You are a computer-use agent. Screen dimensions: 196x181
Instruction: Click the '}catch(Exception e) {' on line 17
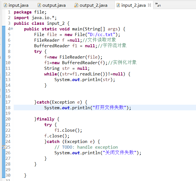61,102
